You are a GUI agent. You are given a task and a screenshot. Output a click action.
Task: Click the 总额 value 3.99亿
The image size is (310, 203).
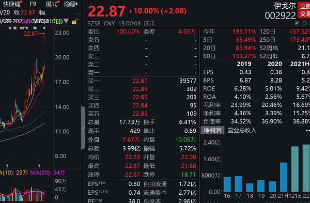point(131,148)
